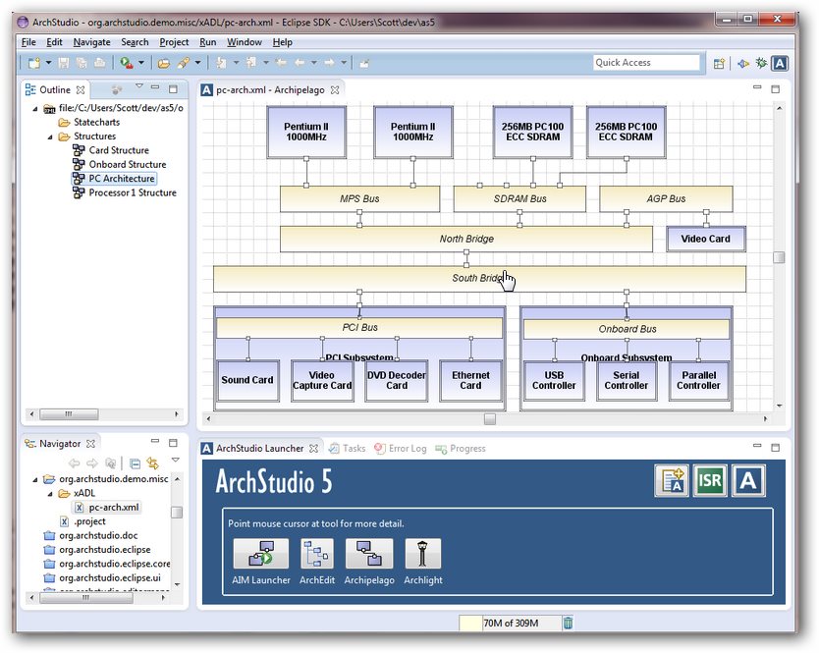Click the New wizard toolbar icon
819x653 pixels.
34,63
